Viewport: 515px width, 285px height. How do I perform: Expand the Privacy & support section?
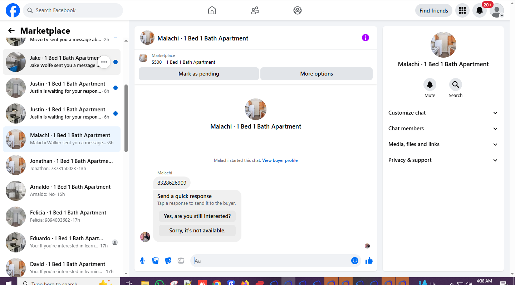443,160
